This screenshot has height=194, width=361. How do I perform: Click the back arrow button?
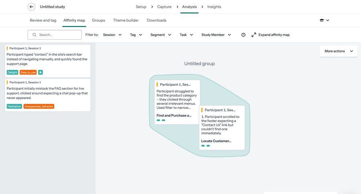(x=31, y=7)
